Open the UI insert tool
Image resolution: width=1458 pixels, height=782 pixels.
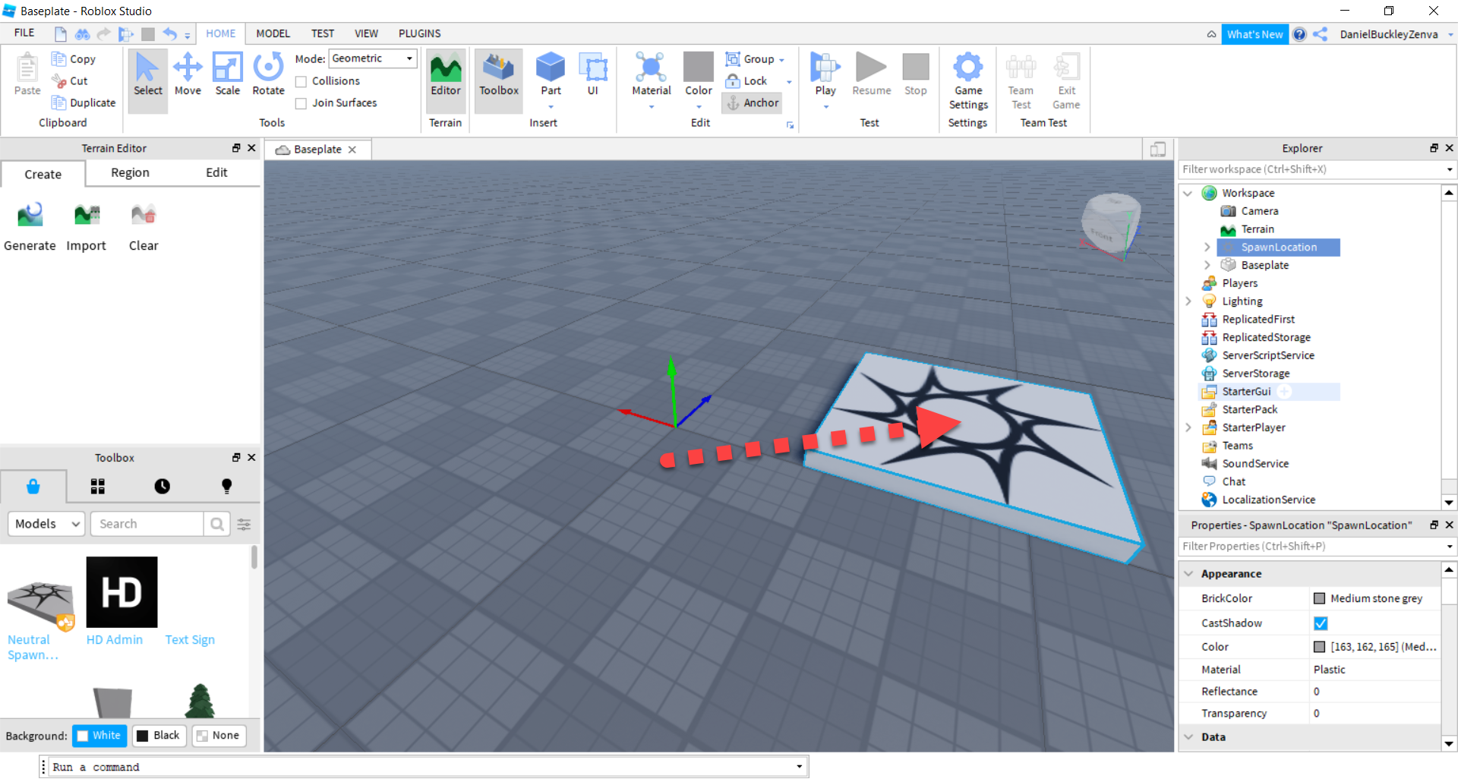[593, 74]
